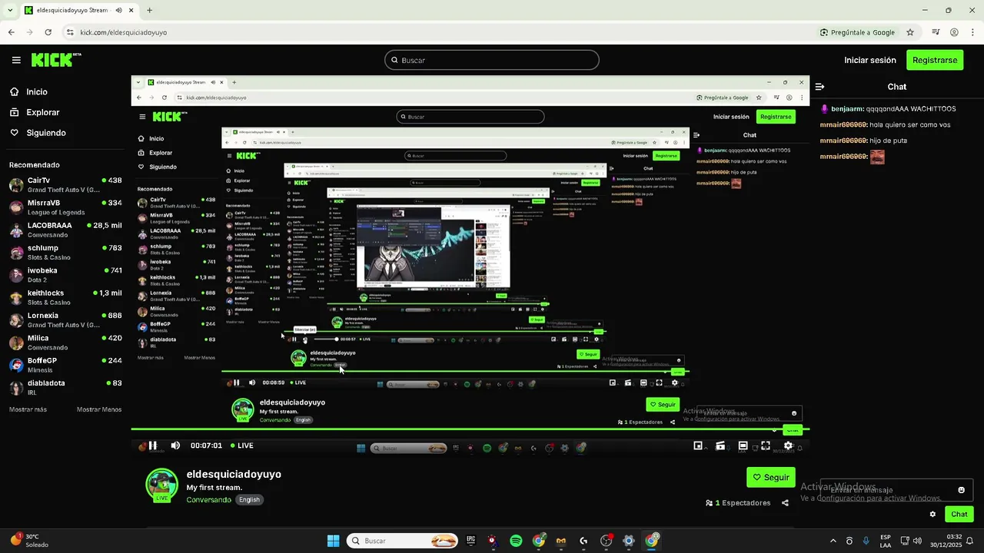This screenshot has height=553, width=984.
Task: Open new browser tab plus
Action: click(149, 11)
